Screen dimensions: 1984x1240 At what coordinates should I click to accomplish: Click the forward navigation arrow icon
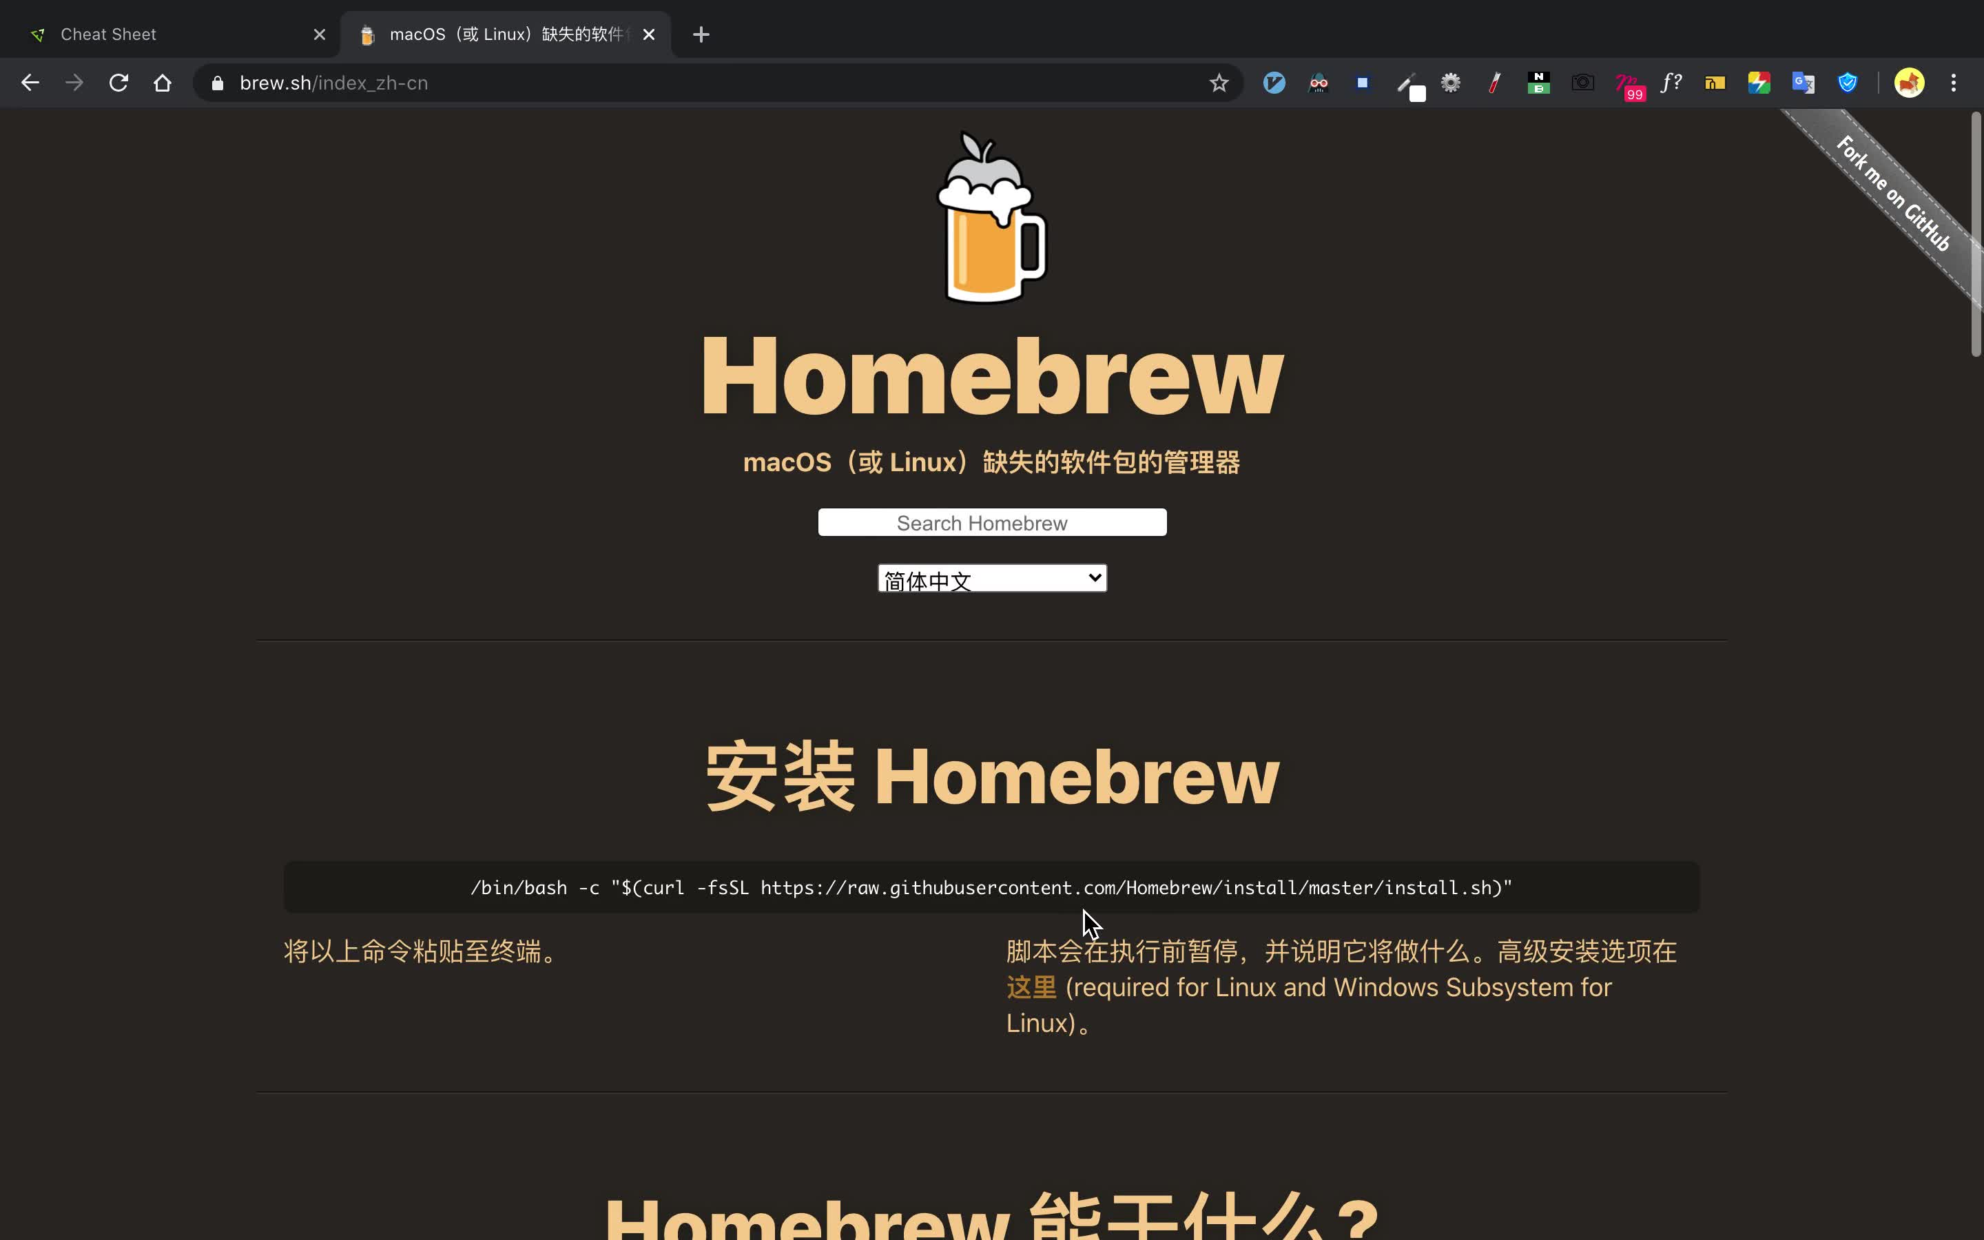click(74, 83)
